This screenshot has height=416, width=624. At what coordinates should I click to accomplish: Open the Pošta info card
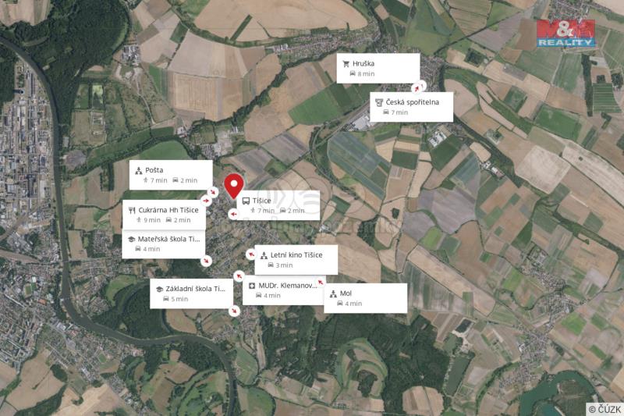pos(171,175)
